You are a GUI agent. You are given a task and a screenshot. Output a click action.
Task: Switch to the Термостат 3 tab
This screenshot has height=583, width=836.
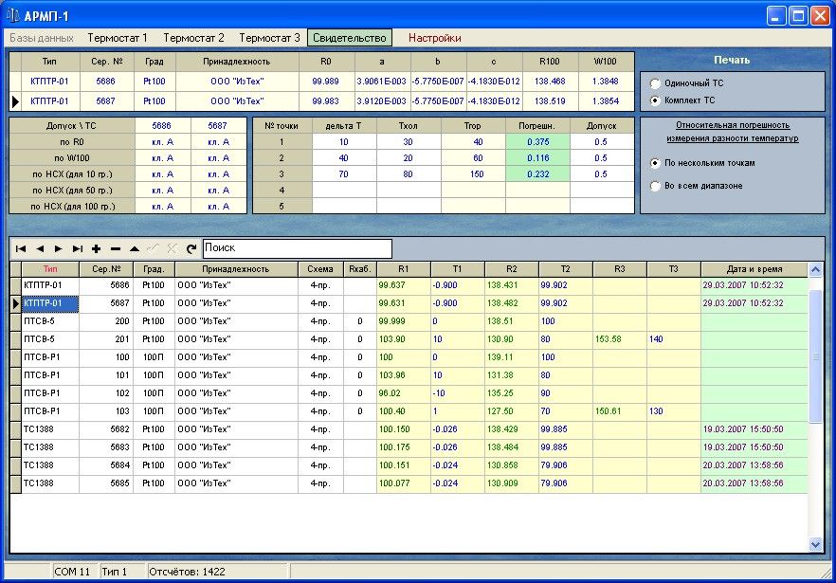[x=269, y=38]
